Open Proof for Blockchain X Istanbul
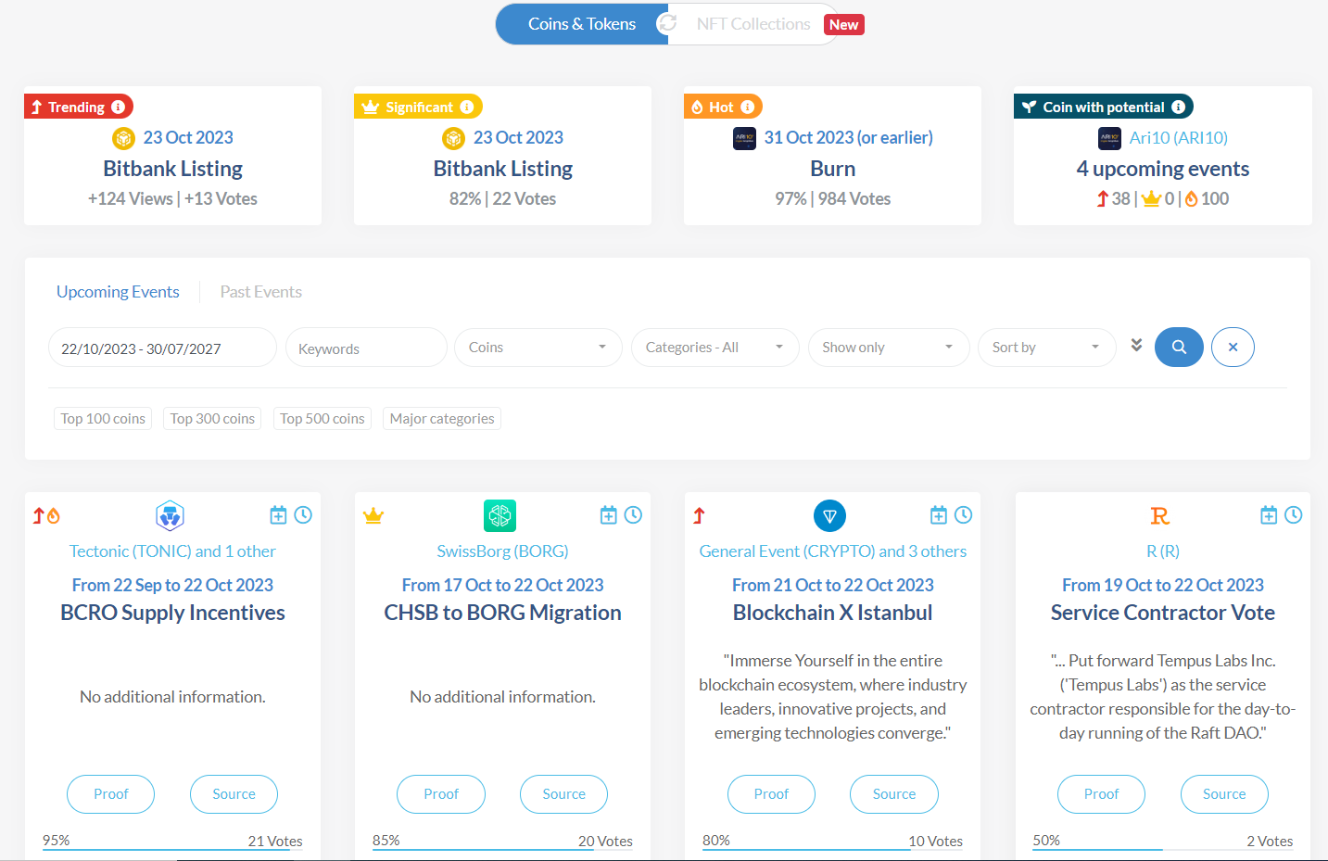 (x=771, y=794)
